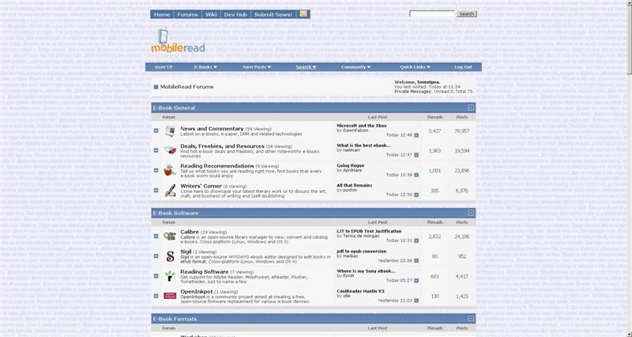Image resolution: width=632 pixels, height=337 pixels.
Task: Open the Wiki tab
Action: [x=211, y=14]
